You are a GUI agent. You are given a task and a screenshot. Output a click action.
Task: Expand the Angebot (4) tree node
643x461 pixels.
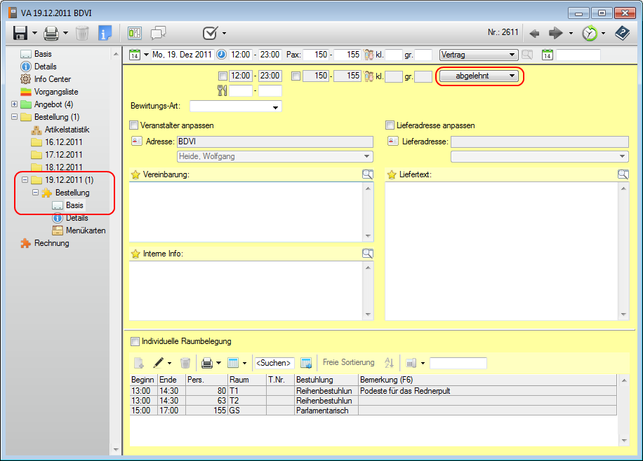click(14, 104)
